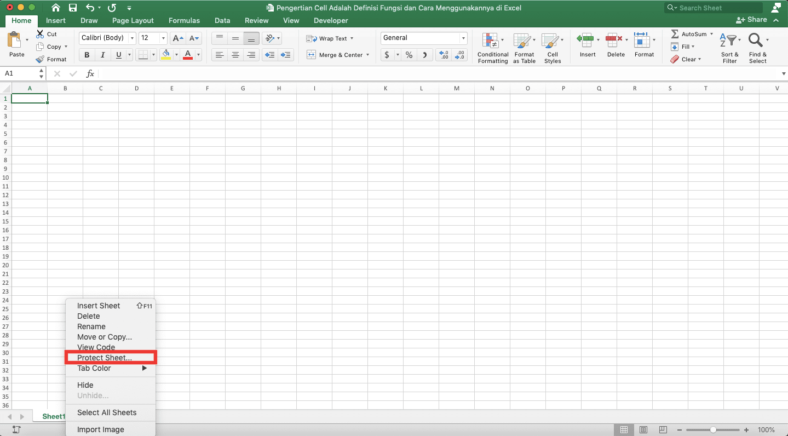Increase font size button
788x436 pixels.
pyautogui.click(x=177, y=38)
